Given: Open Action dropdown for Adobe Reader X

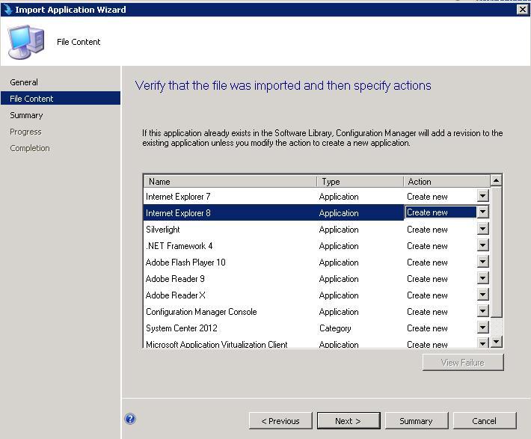Looking at the screenshot, I should click(483, 295).
